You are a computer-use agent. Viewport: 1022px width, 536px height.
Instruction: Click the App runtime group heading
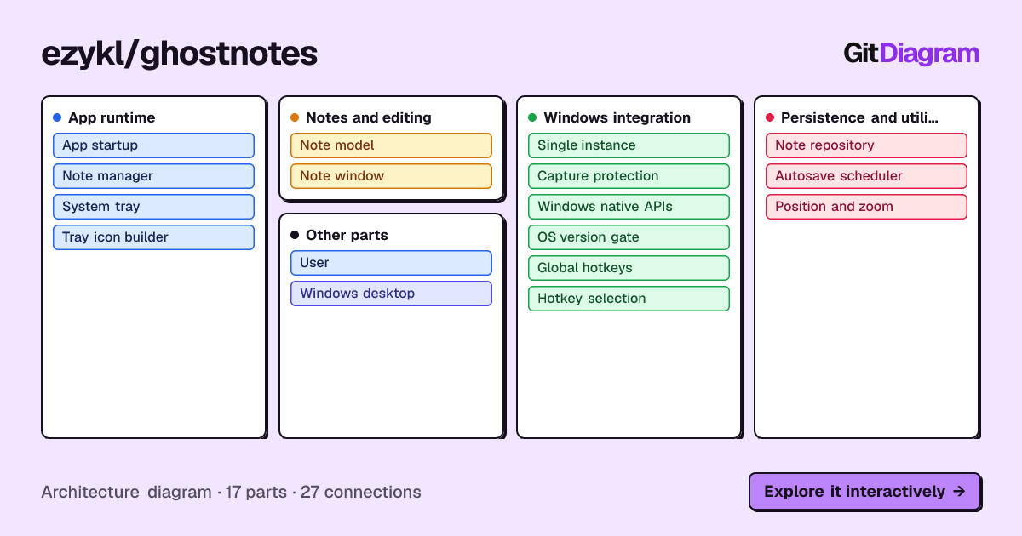112,117
